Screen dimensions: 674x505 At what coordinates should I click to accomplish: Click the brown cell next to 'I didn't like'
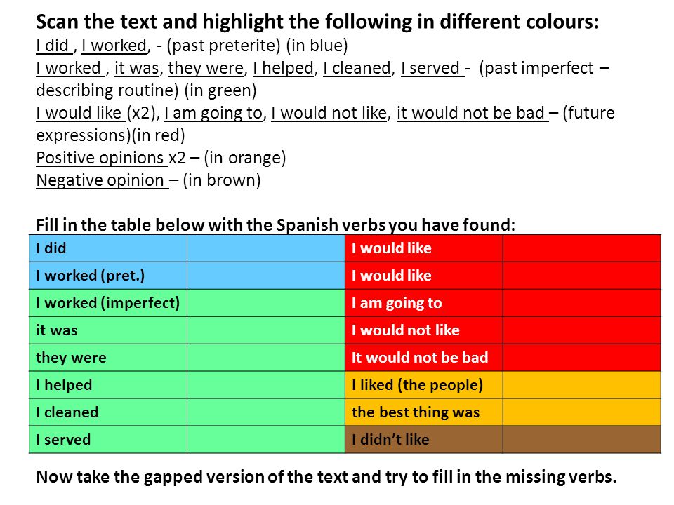point(581,439)
